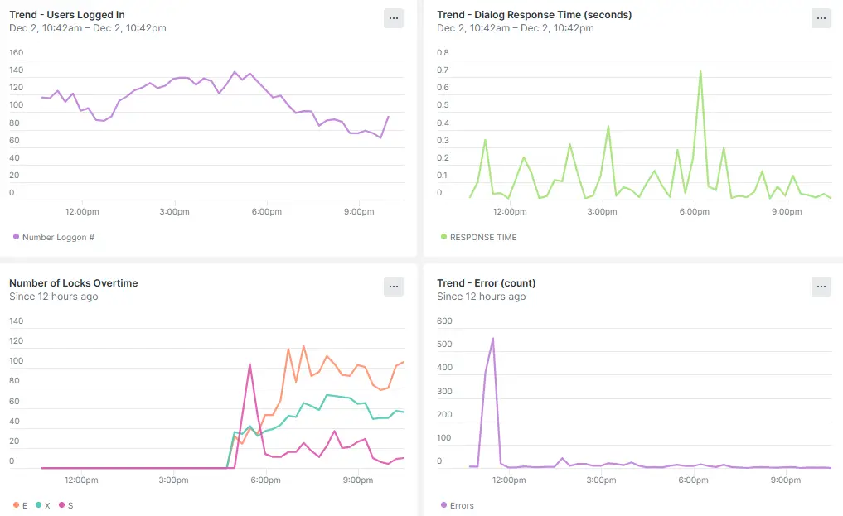Viewport: 843px width, 516px height.
Task: Click the pink S series peak near 100
Action: tap(250, 364)
